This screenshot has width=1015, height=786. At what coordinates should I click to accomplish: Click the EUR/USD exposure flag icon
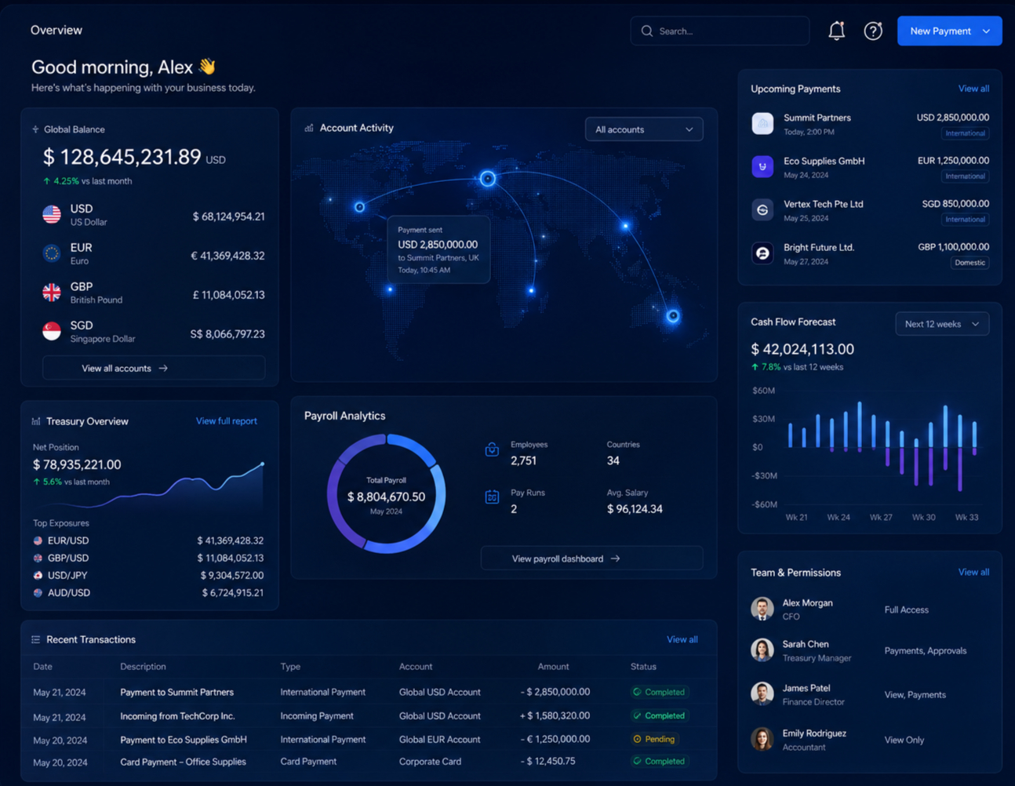[x=38, y=540]
